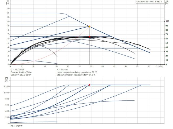Click the red marker on efficiency curve

pyautogui.click(x=89, y=37)
